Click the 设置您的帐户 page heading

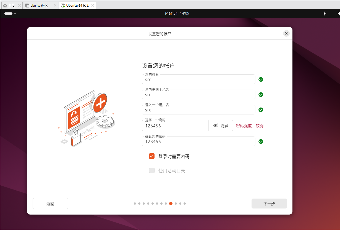pyautogui.click(x=158, y=66)
